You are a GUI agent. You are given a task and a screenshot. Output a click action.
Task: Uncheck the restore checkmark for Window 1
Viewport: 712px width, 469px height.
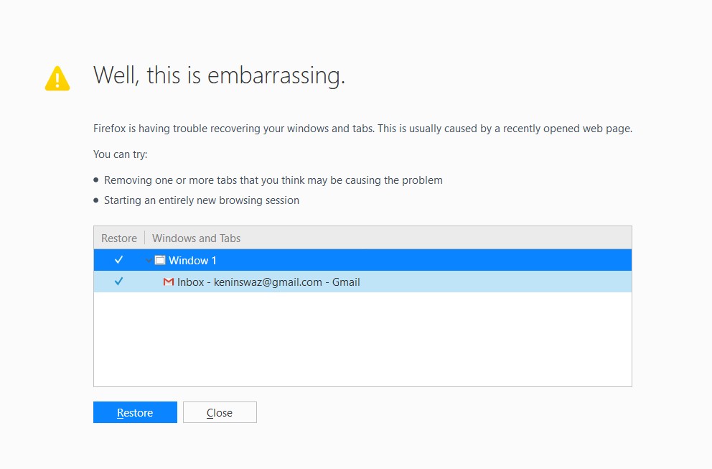tap(119, 260)
